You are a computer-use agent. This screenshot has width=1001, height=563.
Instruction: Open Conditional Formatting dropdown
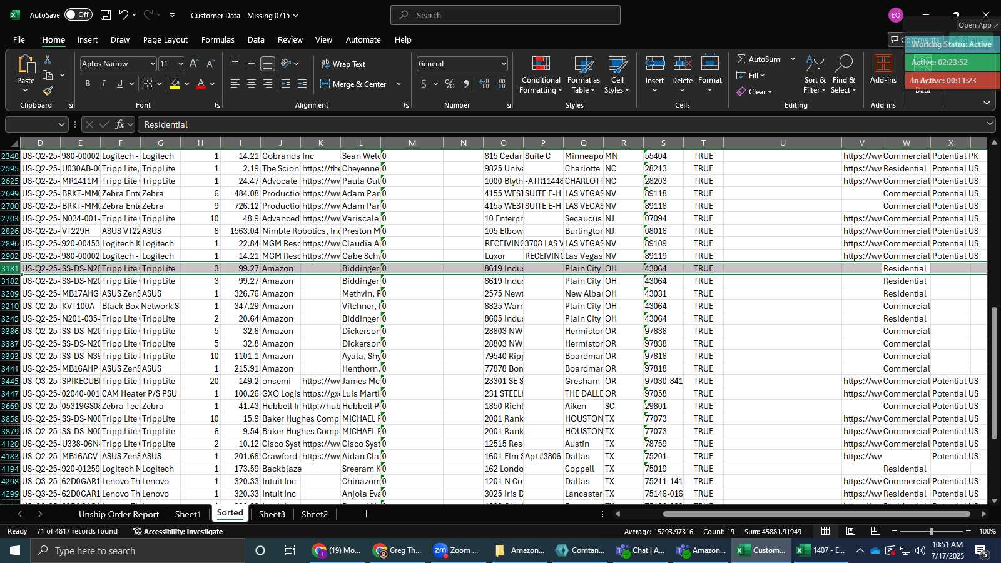point(541,75)
